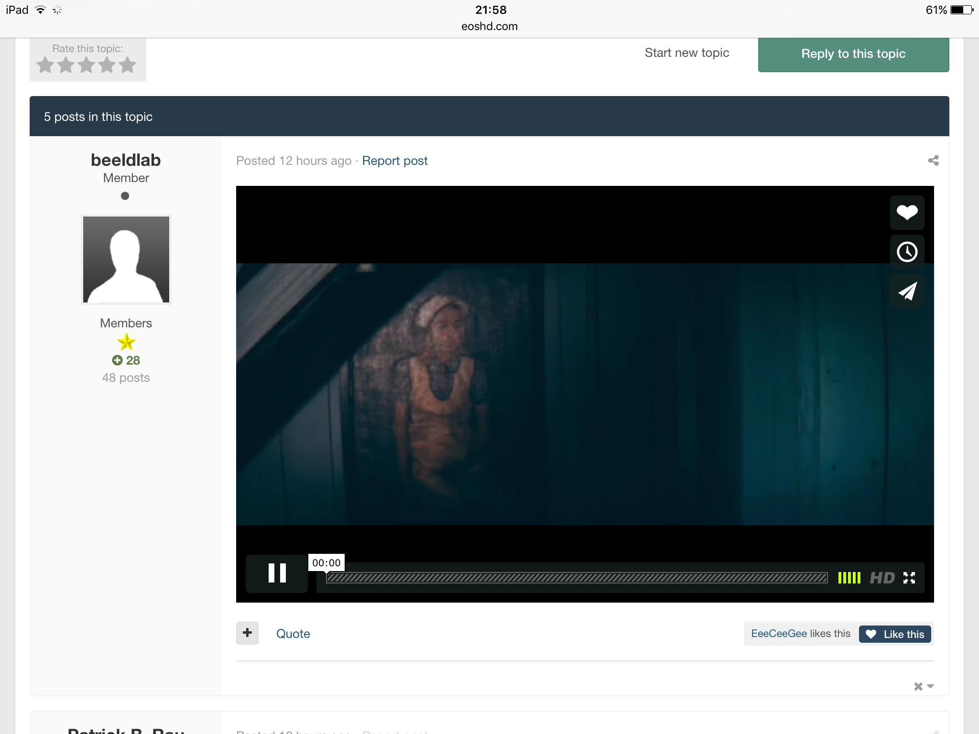979x734 pixels.
Task: Click Reply to this topic button
Action: pyautogui.click(x=853, y=54)
